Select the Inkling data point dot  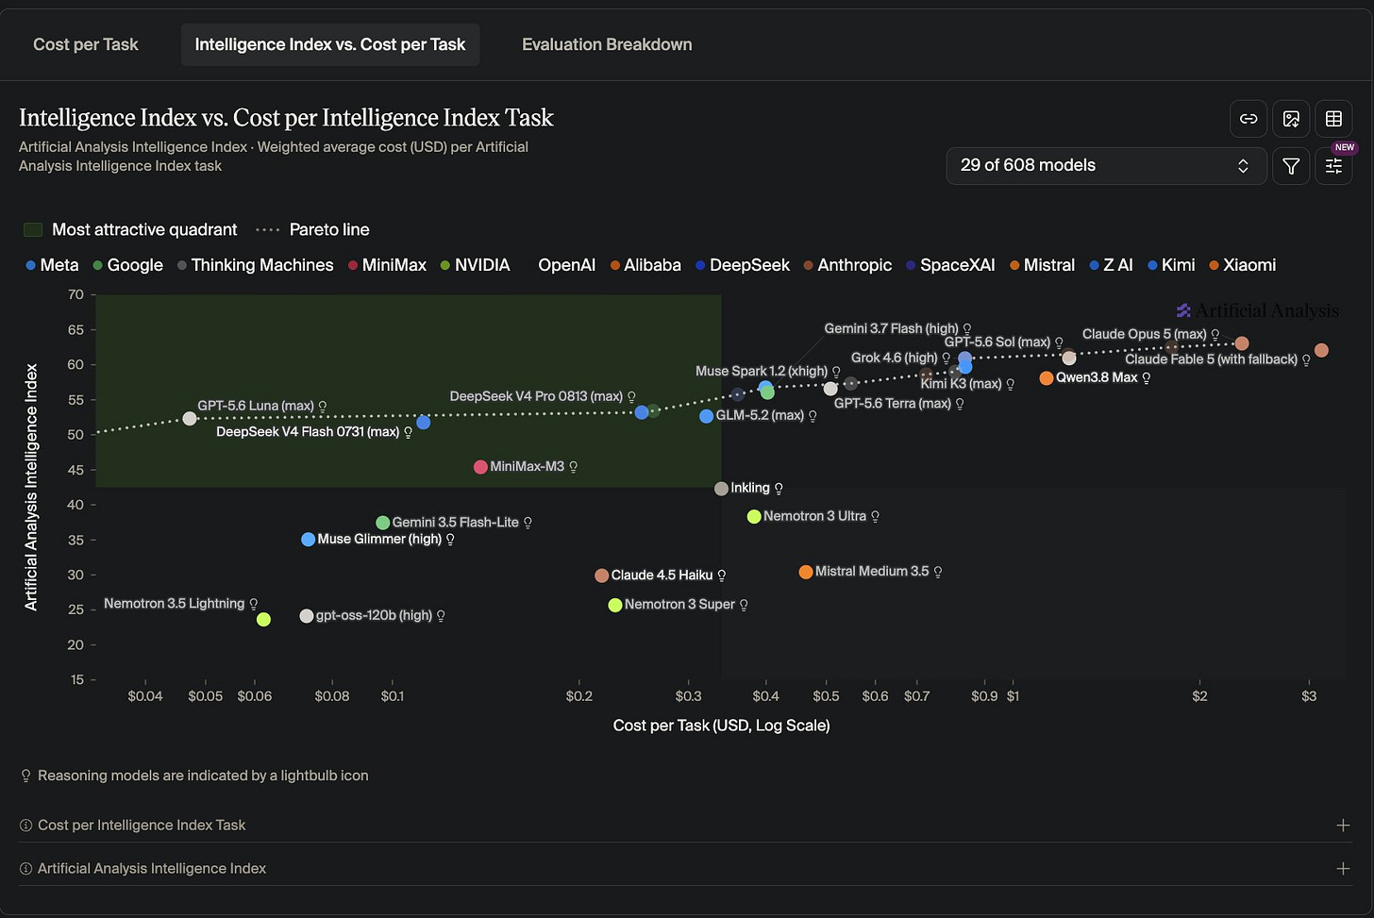[x=721, y=489]
